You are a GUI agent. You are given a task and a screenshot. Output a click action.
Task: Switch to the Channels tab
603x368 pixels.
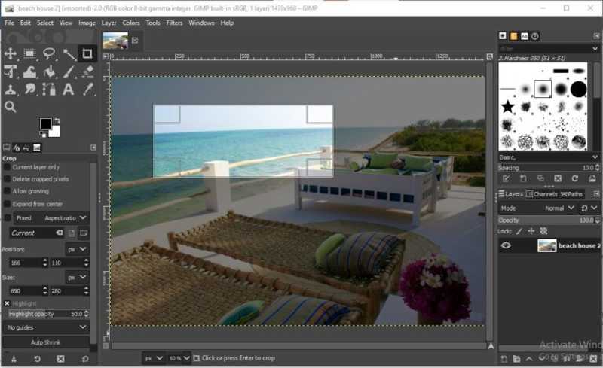tap(545, 194)
